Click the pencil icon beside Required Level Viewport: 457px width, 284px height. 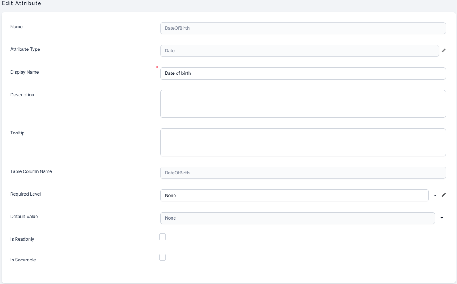point(444,195)
